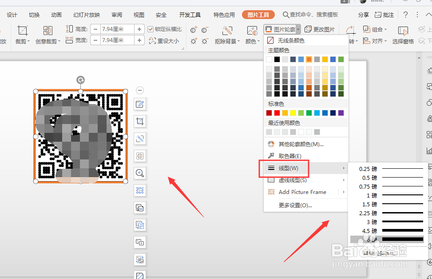This screenshot has height=279, width=432.
Task: Pick purple standard color swatch
Action: tap(341, 112)
